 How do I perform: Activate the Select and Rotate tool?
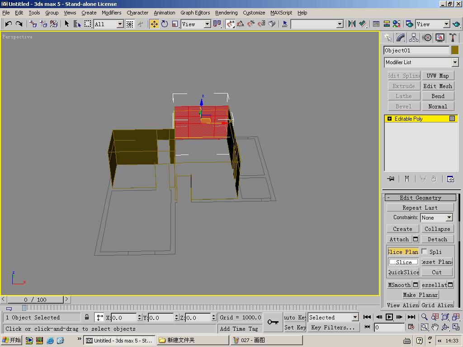165,24
